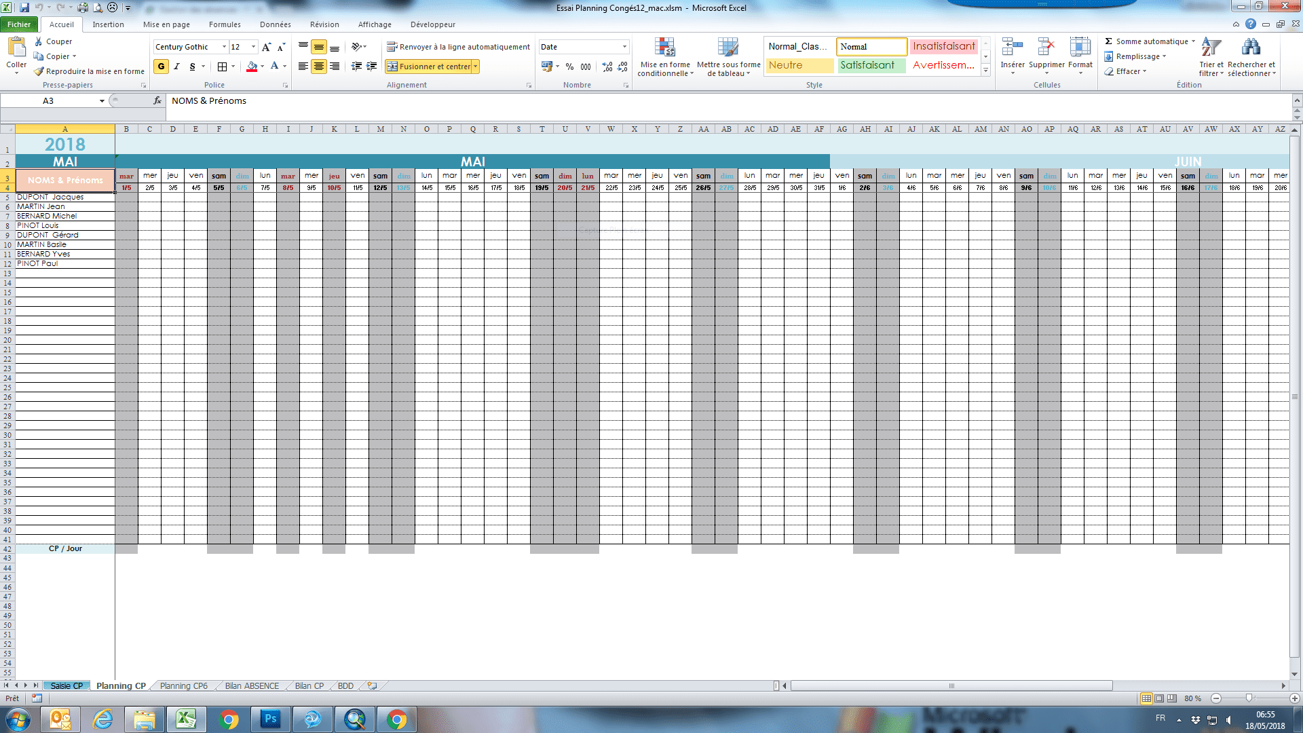Insert function using the fx icon

(157, 100)
